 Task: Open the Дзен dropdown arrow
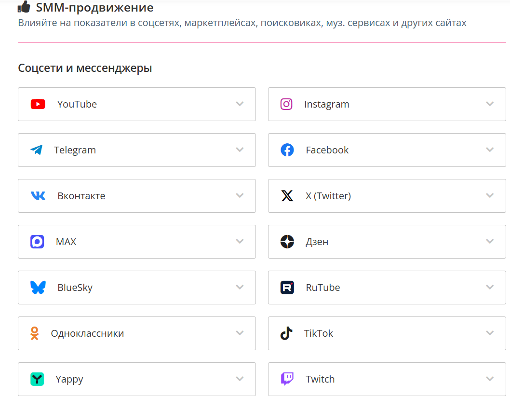click(490, 241)
